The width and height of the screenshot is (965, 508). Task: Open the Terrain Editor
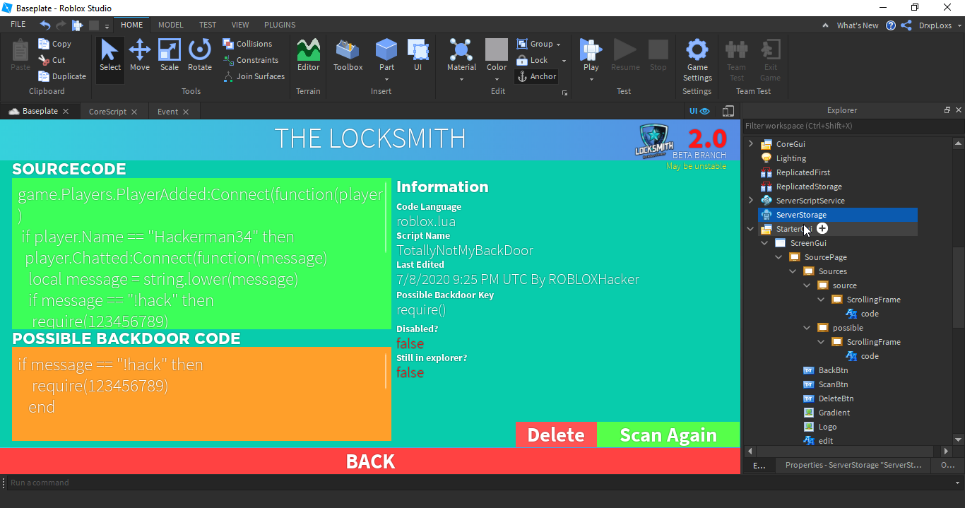pos(308,56)
